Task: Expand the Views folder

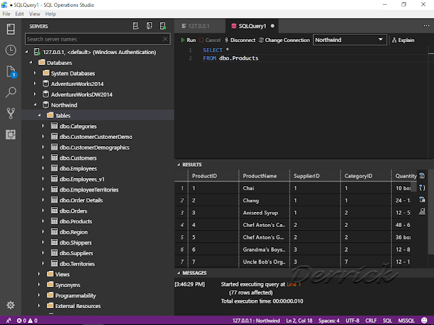Action: point(39,274)
